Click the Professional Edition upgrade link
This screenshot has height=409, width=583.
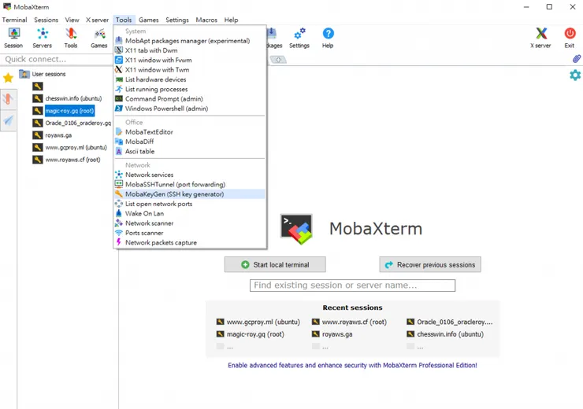tap(352, 365)
